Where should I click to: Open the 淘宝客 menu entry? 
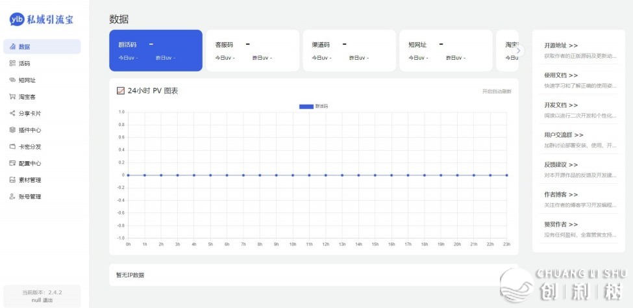coord(42,97)
